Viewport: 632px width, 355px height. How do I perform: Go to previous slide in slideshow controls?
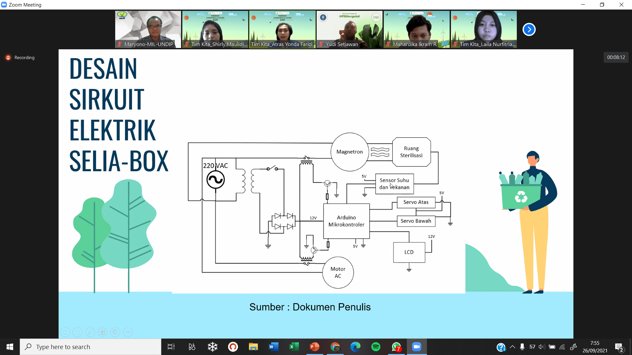pyautogui.click(x=65, y=332)
